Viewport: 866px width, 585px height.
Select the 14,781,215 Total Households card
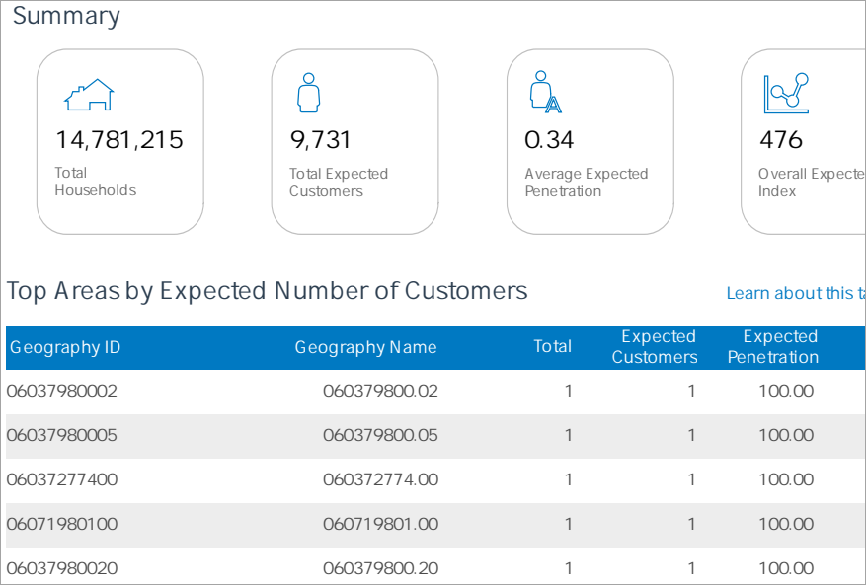click(119, 141)
